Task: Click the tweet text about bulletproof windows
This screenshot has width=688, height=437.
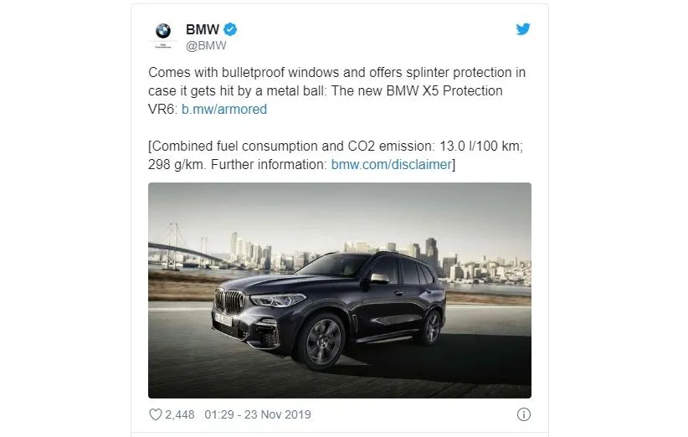Action: [337, 90]
